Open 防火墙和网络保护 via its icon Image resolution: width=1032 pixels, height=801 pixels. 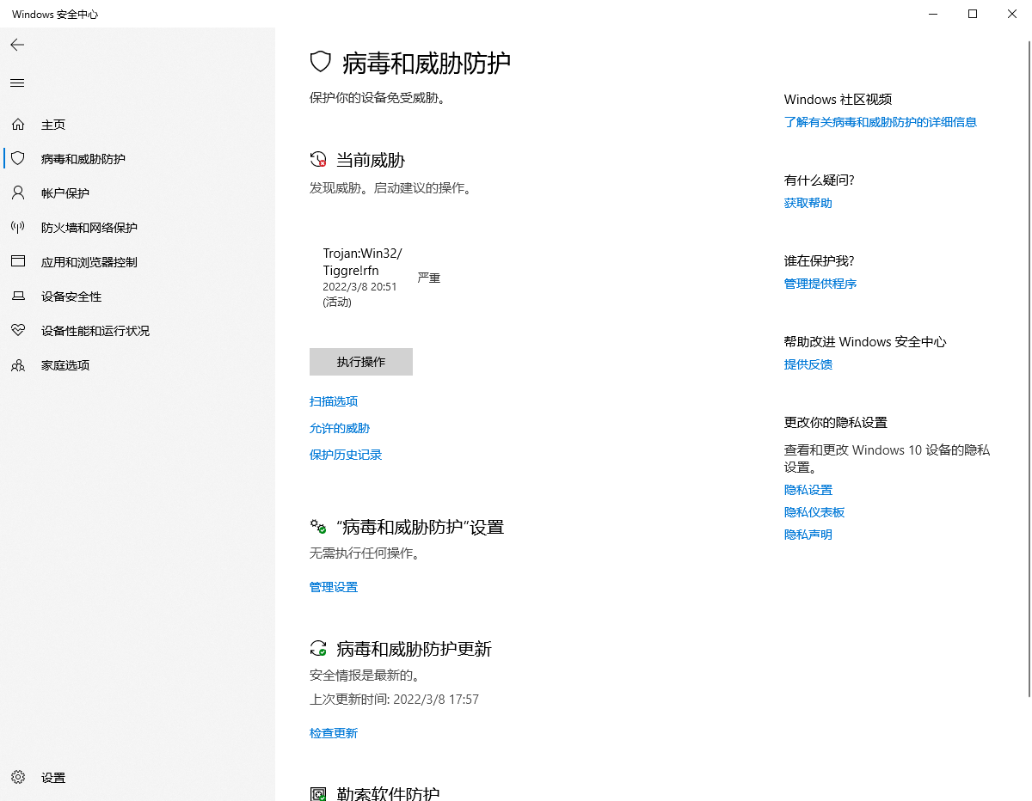point(18,227)
